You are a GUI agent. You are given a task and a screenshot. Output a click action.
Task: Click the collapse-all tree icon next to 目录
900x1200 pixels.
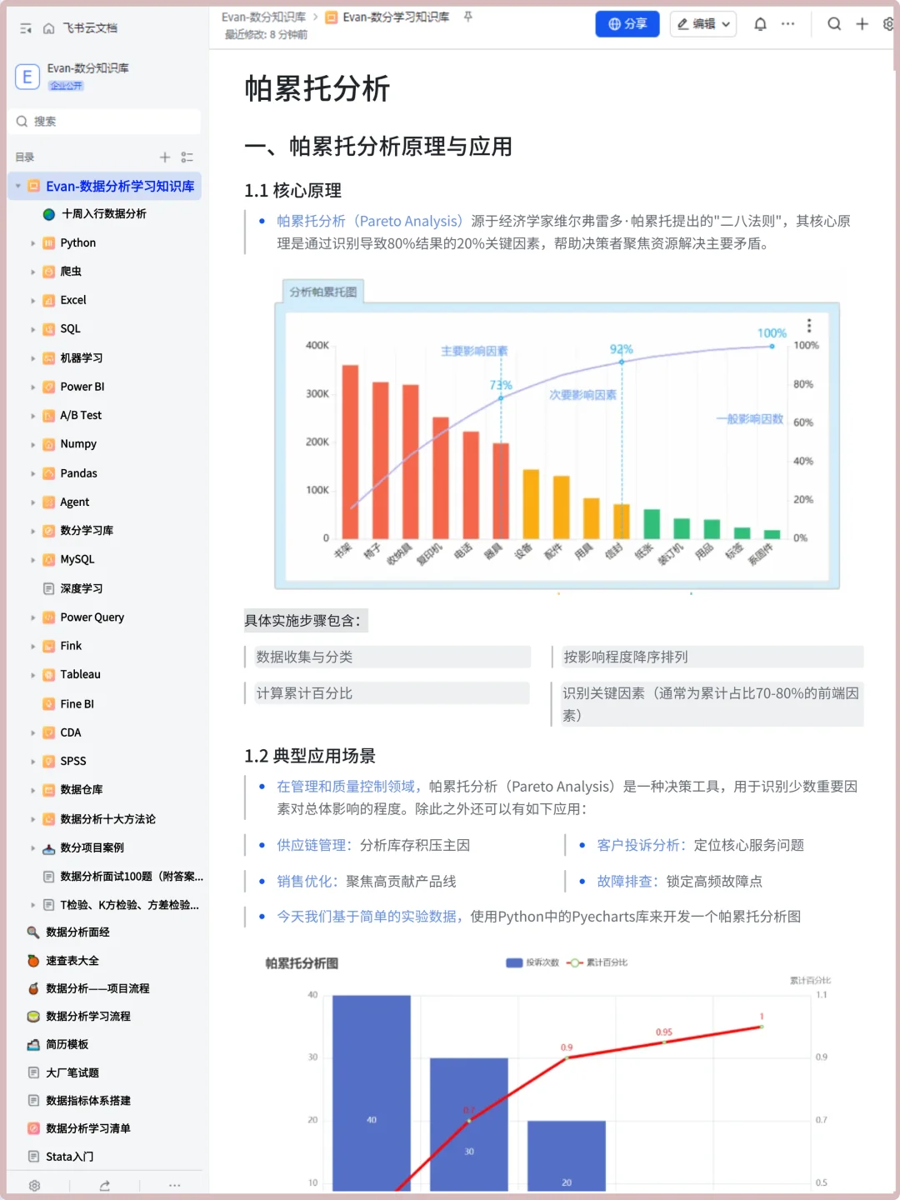pyautogui.click(x=187, y=157)
